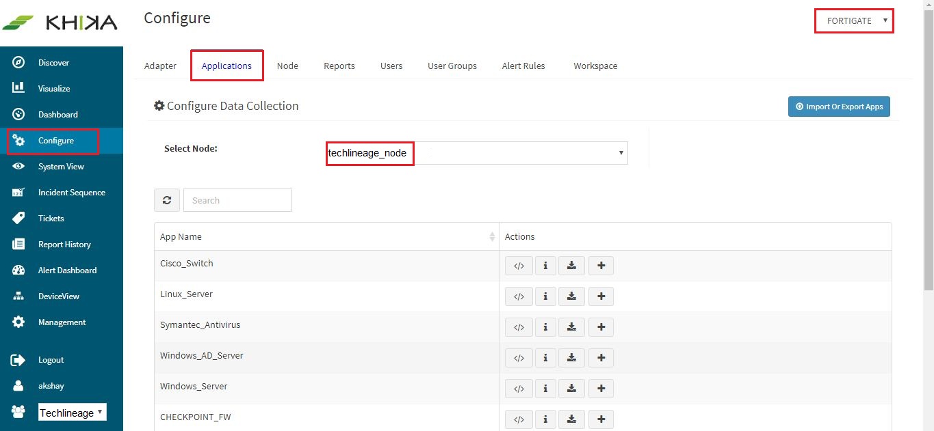934x431 pixels.
Task: Click Import Or Export Apps button
Action: (839, 107)
